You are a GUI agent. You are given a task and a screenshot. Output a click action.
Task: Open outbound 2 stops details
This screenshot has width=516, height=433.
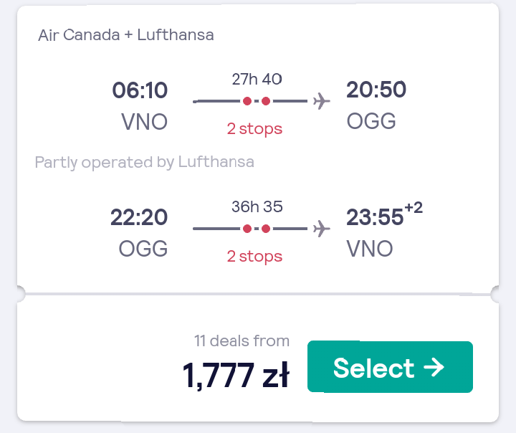tap(254, 129)
